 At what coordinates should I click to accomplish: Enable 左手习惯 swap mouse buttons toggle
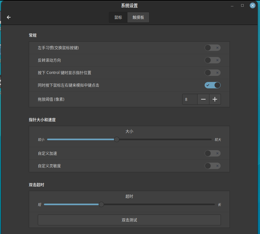213,48
